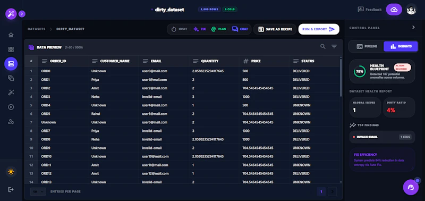Open the user avatar profile

pyautogui.click(x=411, y=10)
